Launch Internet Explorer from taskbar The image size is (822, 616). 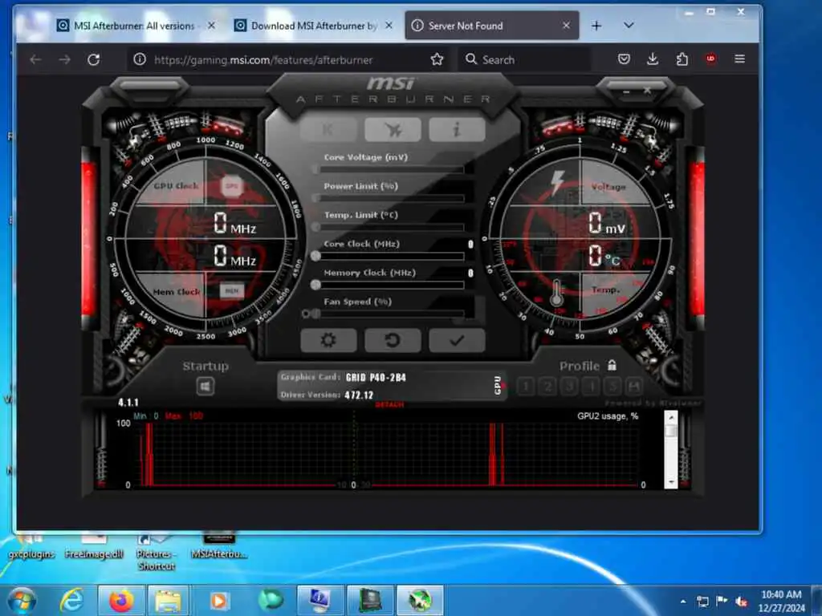click(x=71, y=600)
